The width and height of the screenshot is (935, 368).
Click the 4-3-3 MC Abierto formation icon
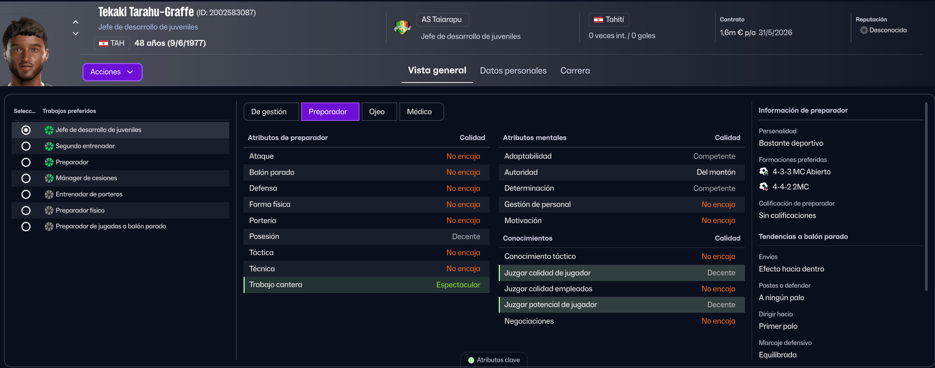click(x=764, y=172)
